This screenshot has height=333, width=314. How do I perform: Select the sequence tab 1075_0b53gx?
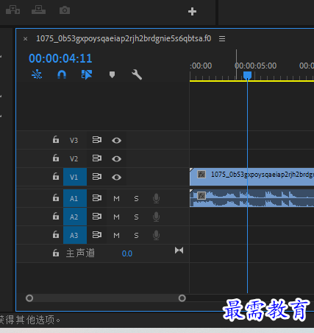pyautogui.click(x=124, y=38)
